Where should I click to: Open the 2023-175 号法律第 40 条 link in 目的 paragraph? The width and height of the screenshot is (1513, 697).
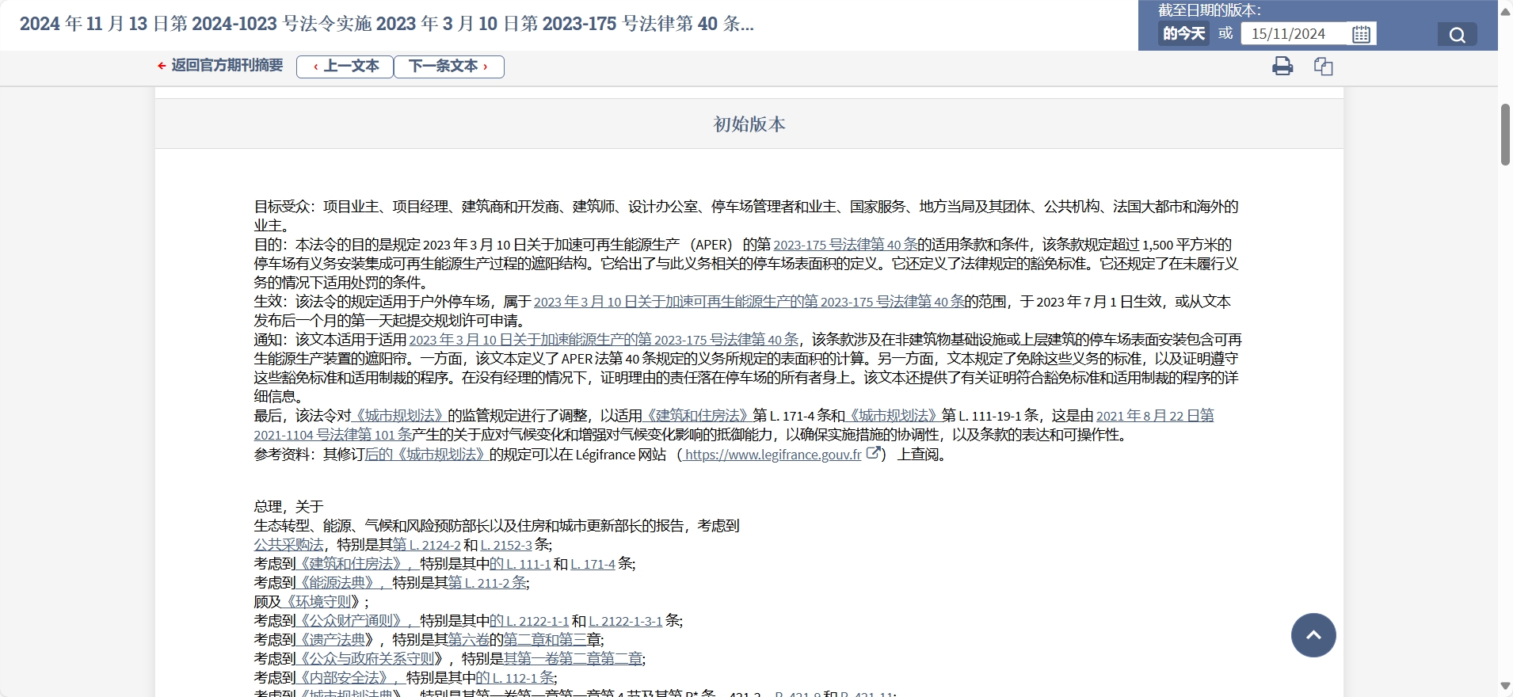coord(845,245)
